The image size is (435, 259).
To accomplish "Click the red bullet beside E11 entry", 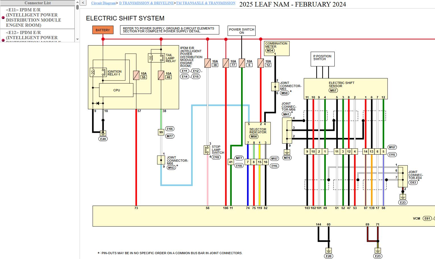I will 3,18.
